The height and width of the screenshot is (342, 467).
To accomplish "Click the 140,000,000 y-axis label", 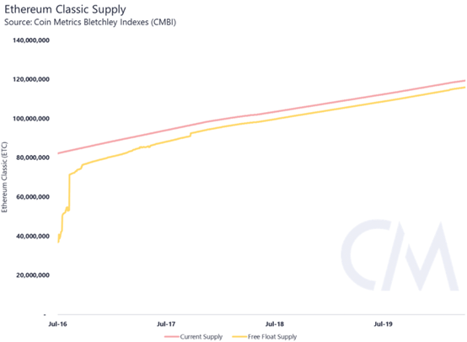I will click(x=31, y=40).
